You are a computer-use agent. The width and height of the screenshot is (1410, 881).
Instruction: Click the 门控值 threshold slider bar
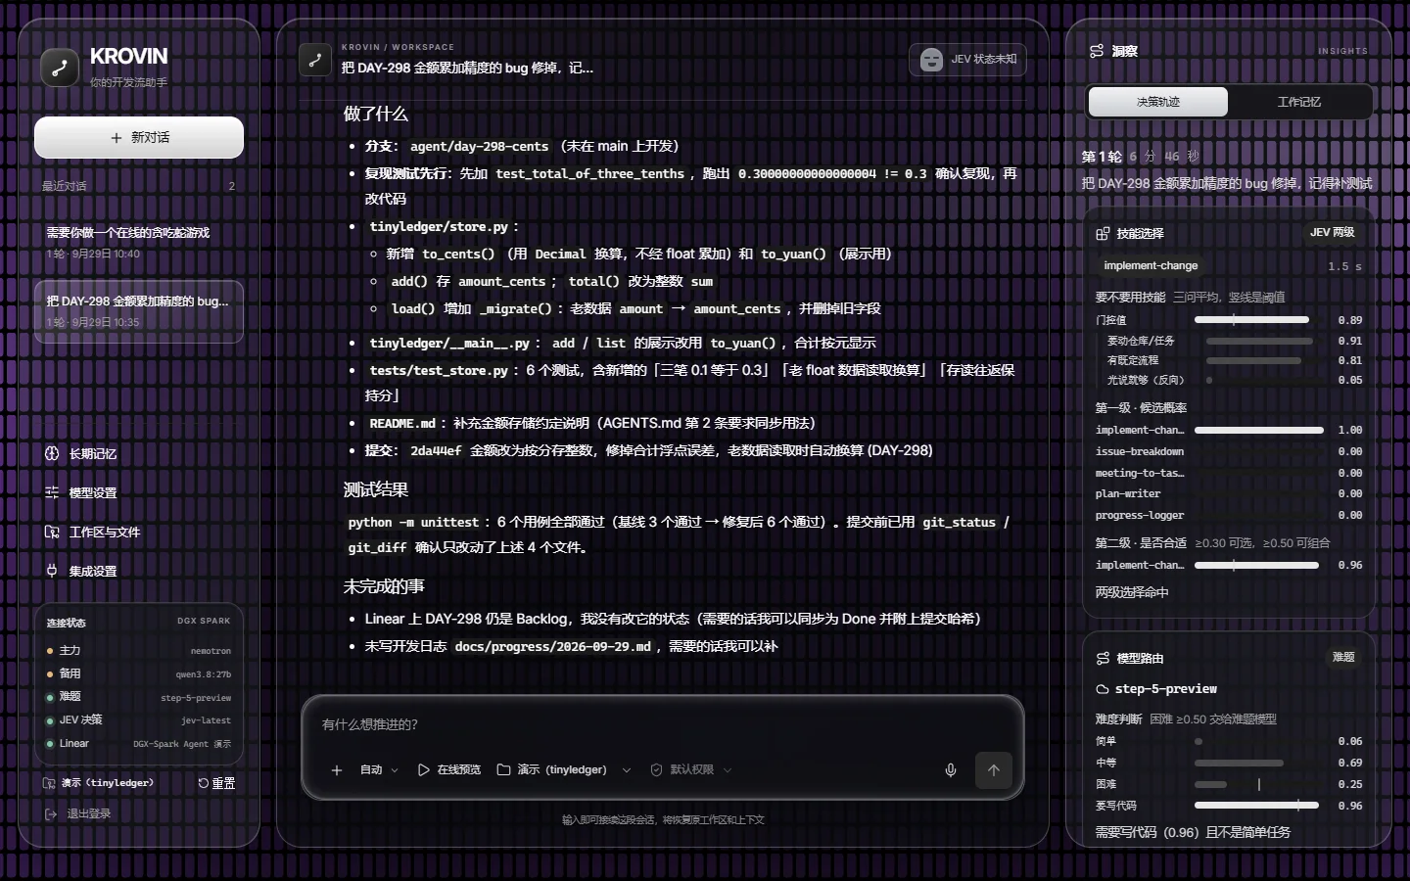[1252, 320]
